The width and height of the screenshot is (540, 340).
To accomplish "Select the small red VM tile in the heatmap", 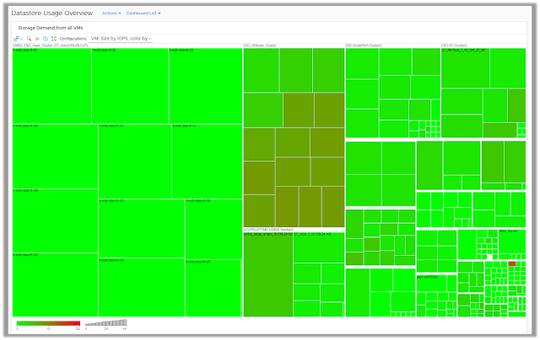I will pos(512,264).
